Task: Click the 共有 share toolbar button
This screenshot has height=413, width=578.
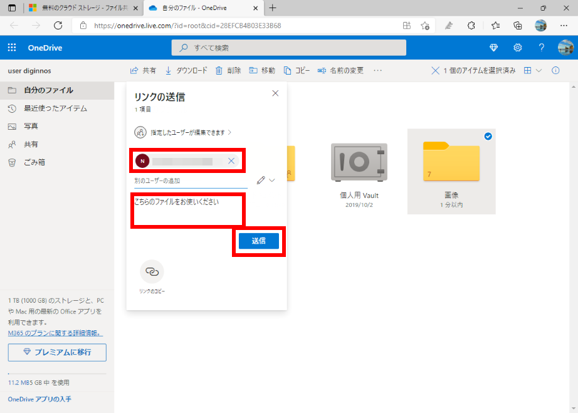Action: click(x=144, y=70)
